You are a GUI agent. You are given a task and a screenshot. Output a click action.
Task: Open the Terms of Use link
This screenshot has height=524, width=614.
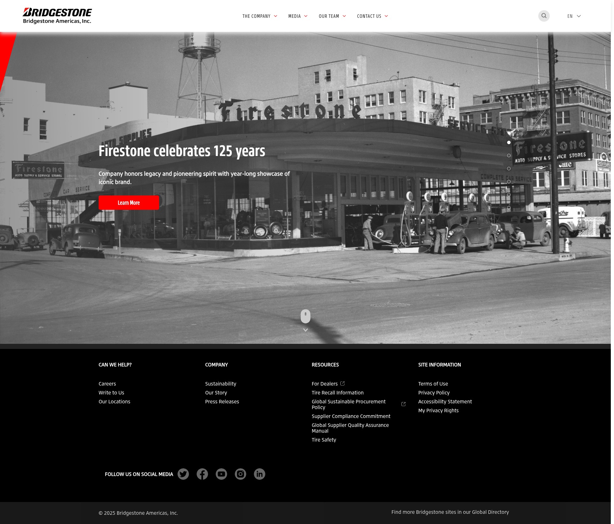[433, 384]
